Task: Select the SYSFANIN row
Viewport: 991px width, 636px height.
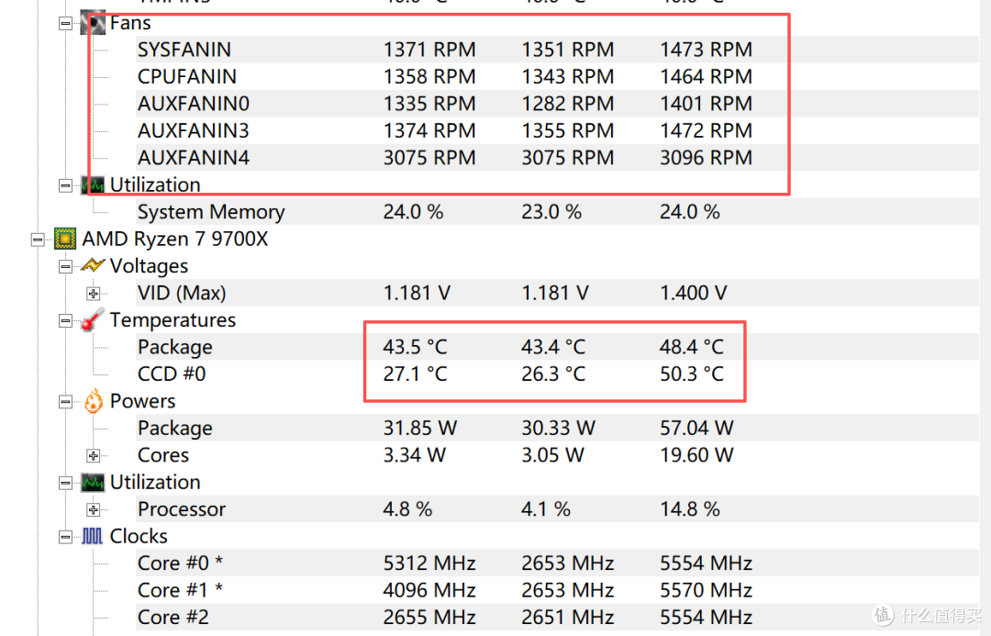Action: [557, 50]
